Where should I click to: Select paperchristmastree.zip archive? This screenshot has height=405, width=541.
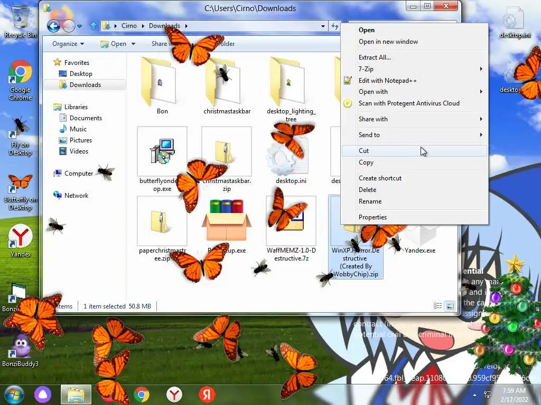click(162, 229)
